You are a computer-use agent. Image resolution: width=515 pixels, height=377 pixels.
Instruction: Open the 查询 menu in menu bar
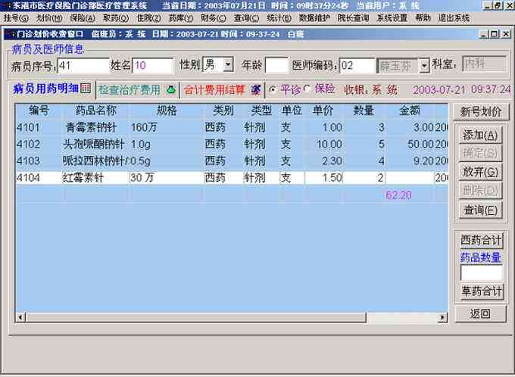click(246, 17)
